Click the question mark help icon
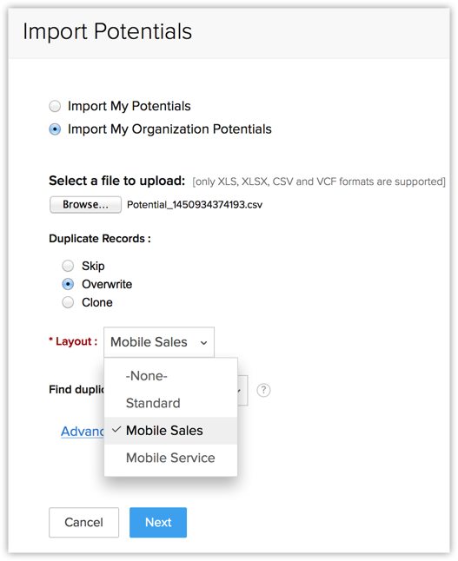 click(263, 390)
